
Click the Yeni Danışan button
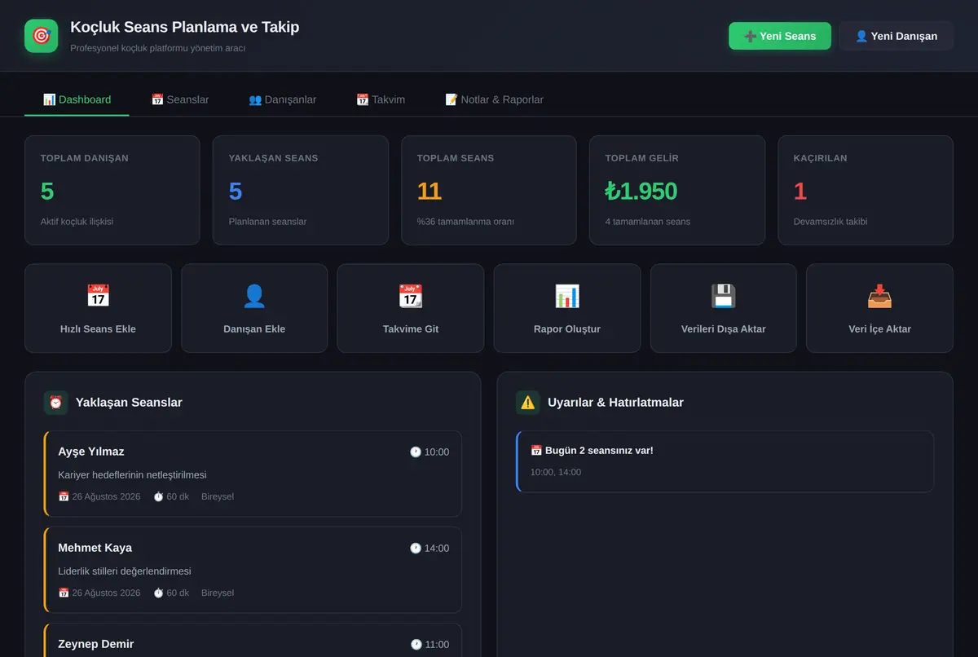896,36
